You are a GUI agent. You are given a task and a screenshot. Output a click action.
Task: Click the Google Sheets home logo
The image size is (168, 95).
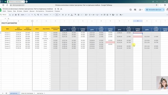click(x=1, y=10)
